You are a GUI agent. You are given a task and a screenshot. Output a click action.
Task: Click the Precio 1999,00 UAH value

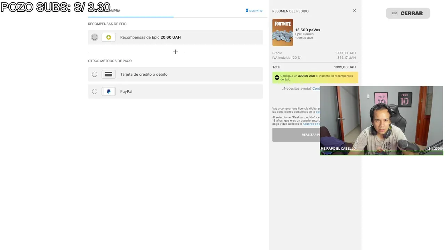(345, 53)
